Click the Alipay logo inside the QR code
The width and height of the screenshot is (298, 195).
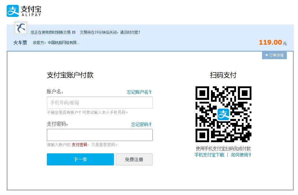click(223, 114)
